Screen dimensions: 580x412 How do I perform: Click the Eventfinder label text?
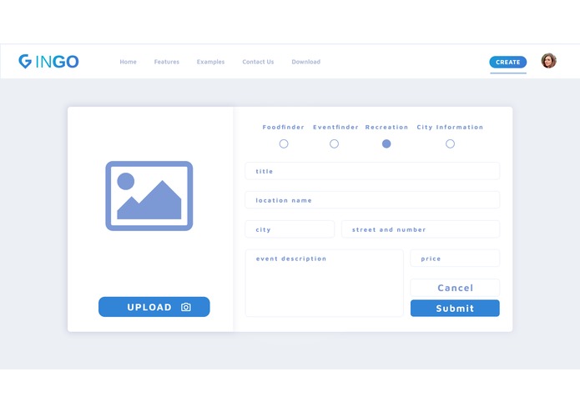335,127
